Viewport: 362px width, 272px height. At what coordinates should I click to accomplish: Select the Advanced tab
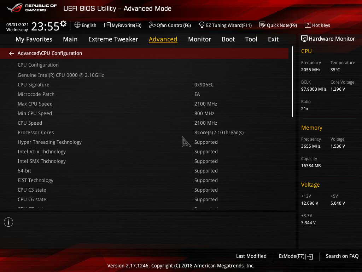coord(163,39)
